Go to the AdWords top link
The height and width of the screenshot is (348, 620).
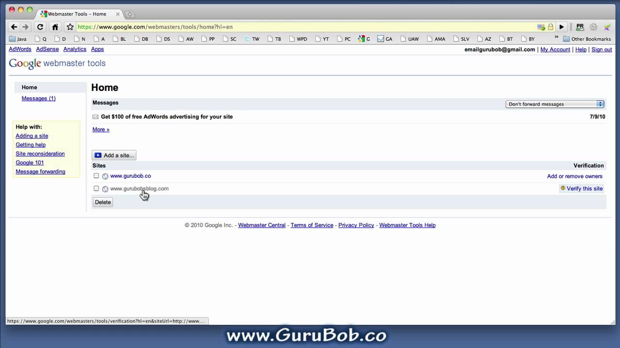20,49
